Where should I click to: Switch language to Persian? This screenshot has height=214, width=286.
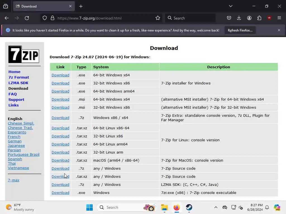[15, 150]
